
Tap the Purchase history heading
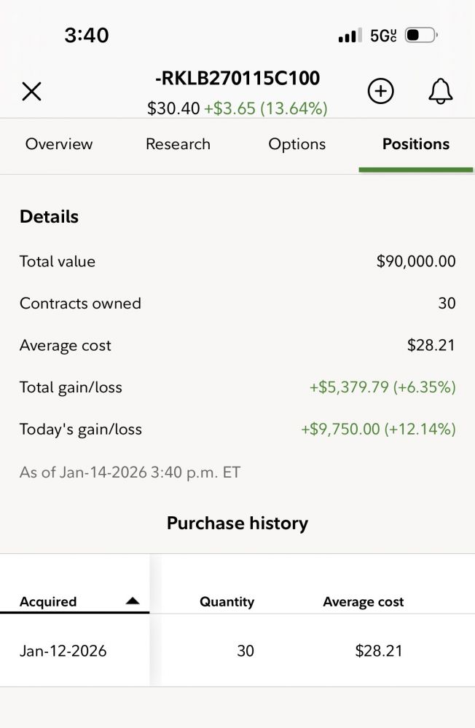(237, 523)
